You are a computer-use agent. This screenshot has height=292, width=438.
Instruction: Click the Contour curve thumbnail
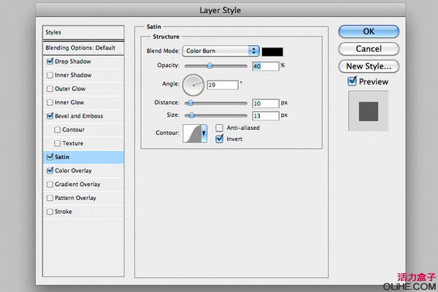tap(192, 134)
